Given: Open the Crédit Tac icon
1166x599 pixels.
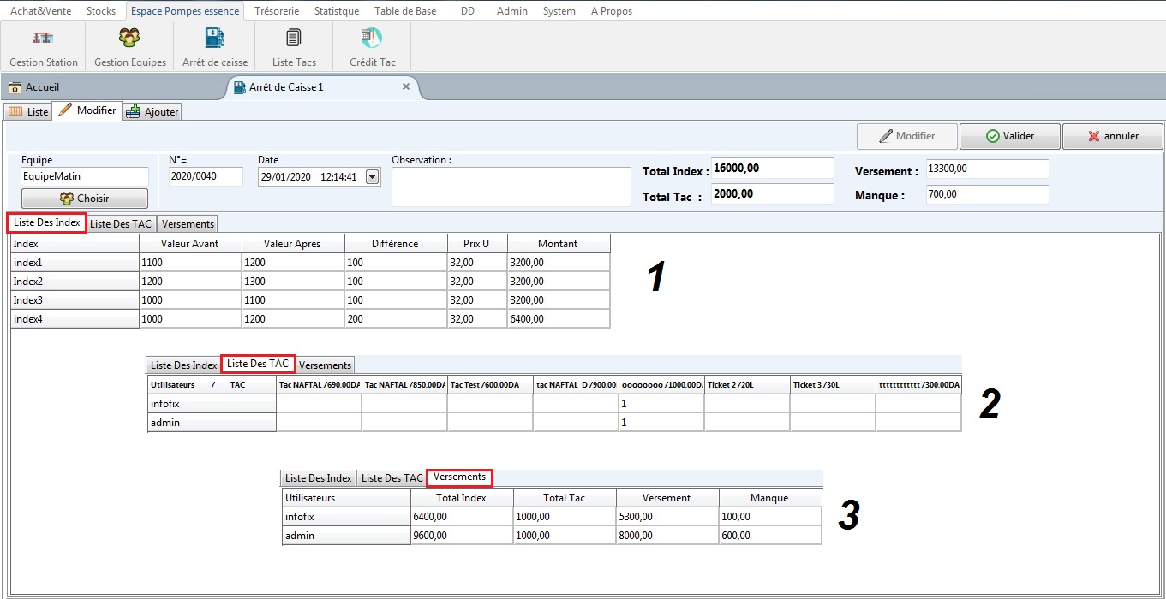Looking at the screenshot, I should 372,39.
